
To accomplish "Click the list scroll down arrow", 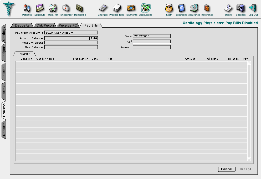I will tap(249, 159).
